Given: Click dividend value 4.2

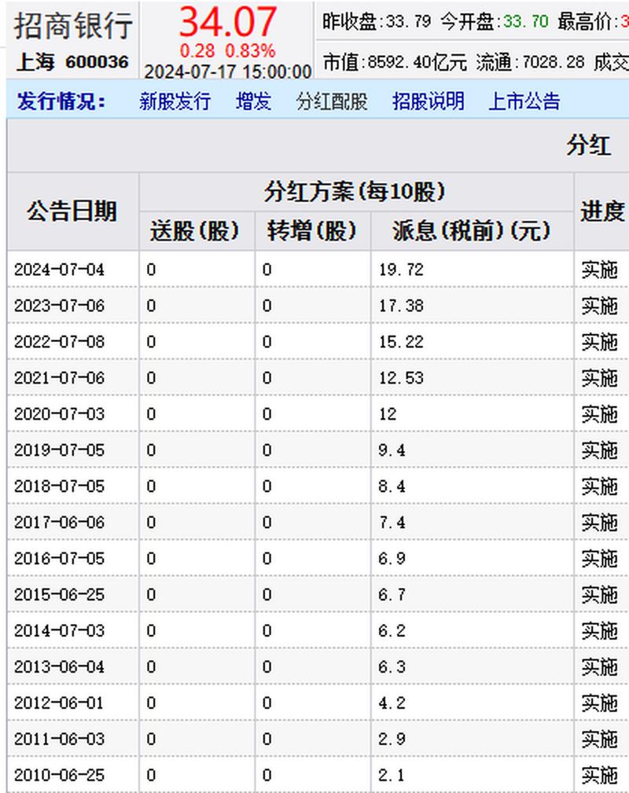Looking at the screenshot, I should [x=392, y=703].
